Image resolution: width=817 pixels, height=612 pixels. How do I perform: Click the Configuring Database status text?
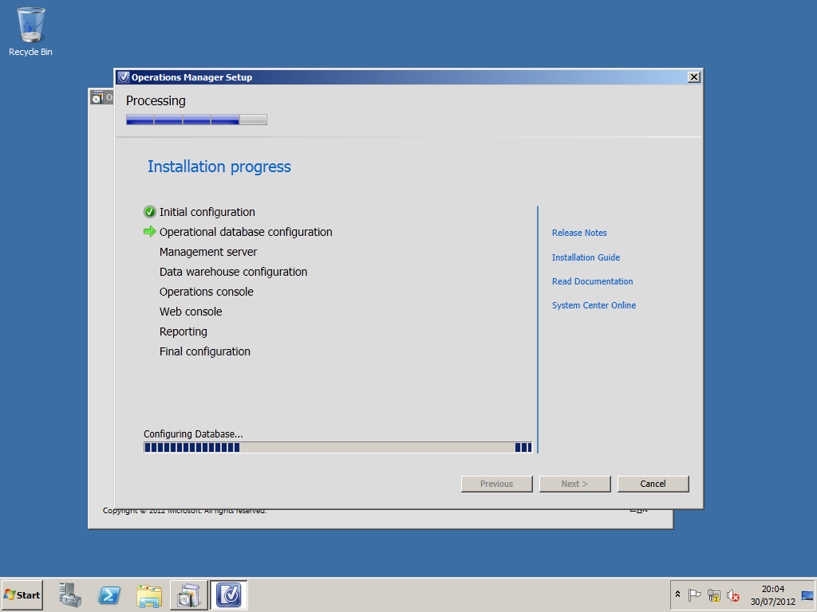pos(193,433)
